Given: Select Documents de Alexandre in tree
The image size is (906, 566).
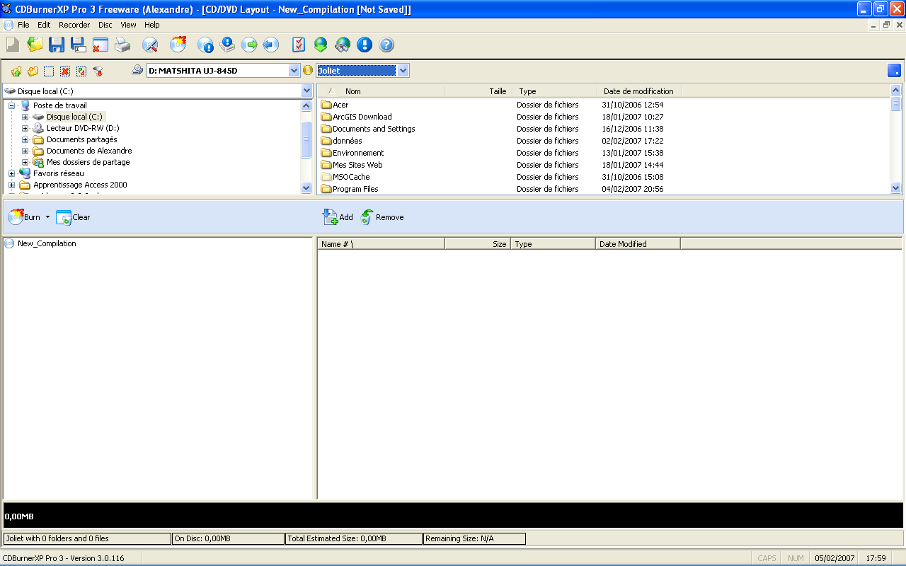Looking at the screenshot, I should 89,151.
